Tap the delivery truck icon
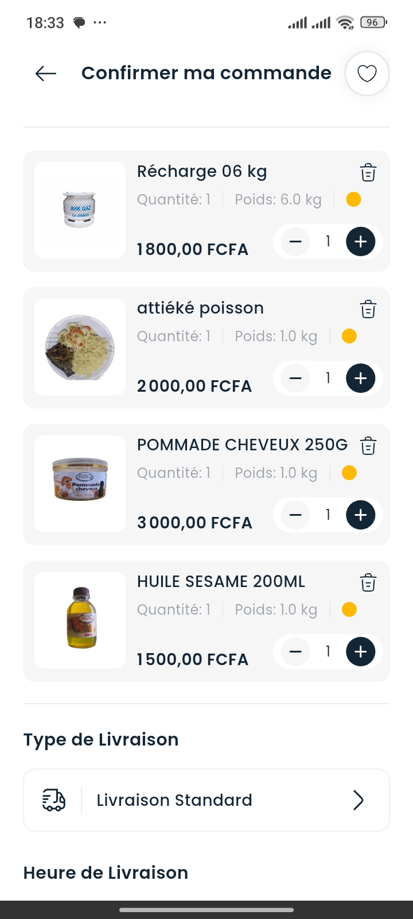Image resolution: width=413 pixels, height=919 pixels. 54,800
